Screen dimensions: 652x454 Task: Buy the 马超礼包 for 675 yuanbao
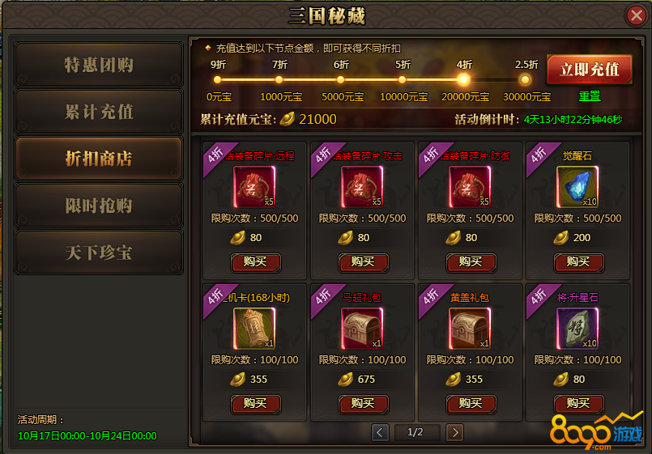(x=363, y=404)
